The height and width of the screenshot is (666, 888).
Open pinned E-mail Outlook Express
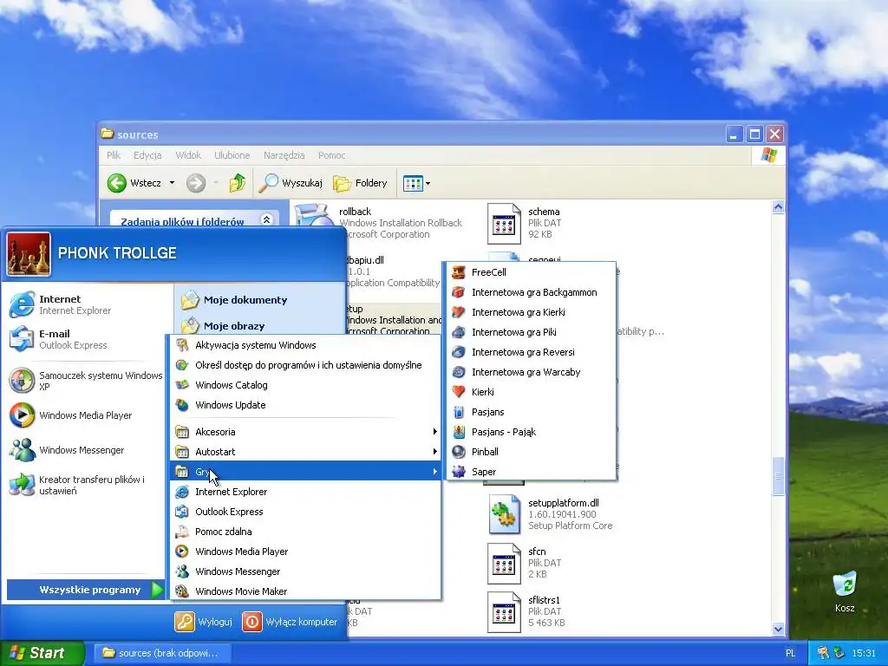pyautogui.click(x=86, y=339)
